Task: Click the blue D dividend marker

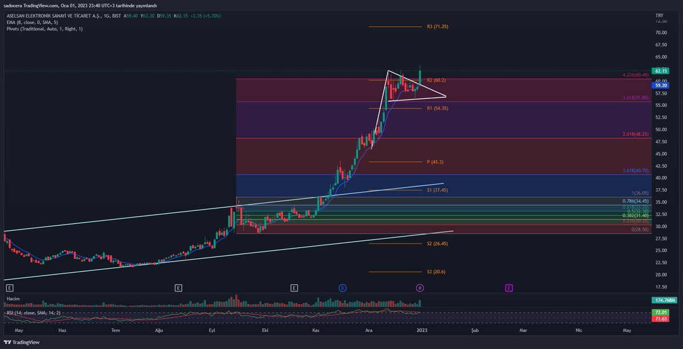Action: pyautogui.click(x=343, y=288)
